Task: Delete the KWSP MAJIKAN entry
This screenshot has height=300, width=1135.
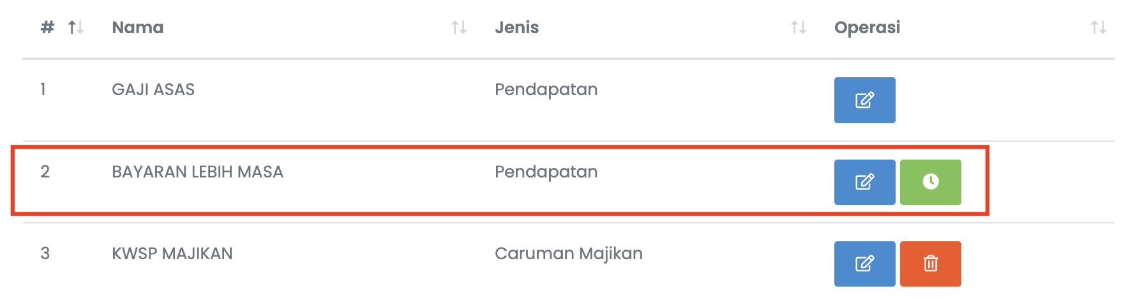Action: [x=930, y=264]
